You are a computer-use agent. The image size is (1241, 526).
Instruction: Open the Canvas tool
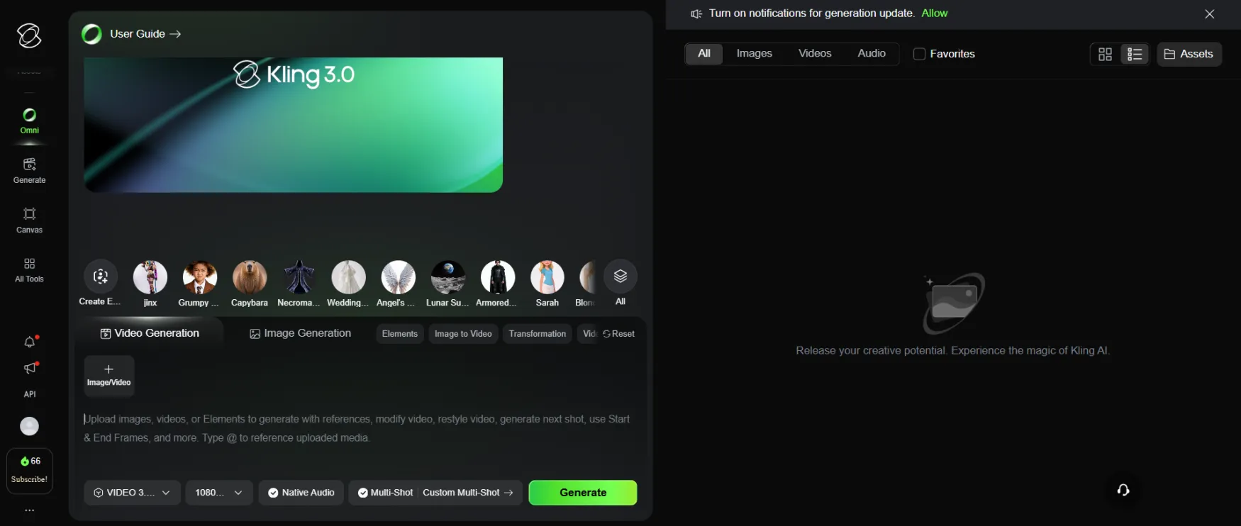point(29,220)
